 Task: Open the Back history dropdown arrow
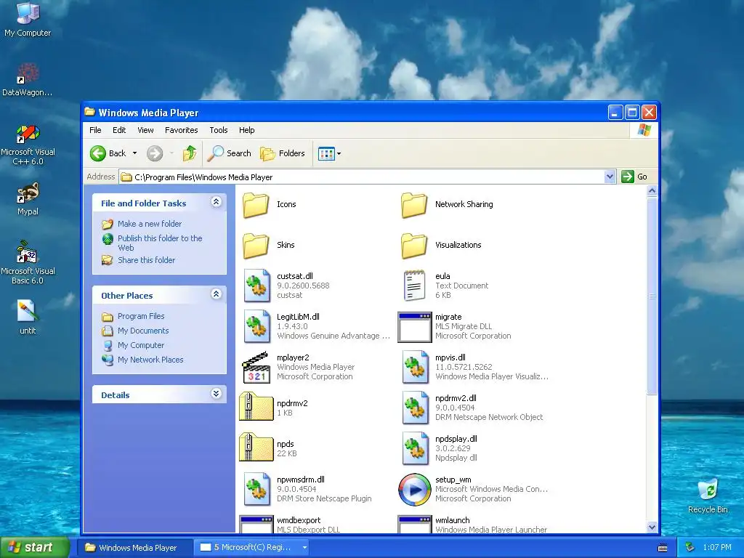[134, 153]
